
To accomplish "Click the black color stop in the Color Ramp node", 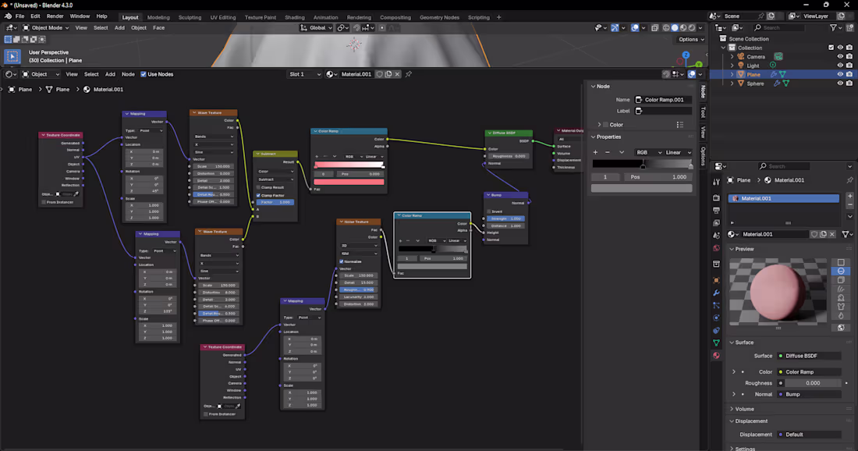I will 434,250.
